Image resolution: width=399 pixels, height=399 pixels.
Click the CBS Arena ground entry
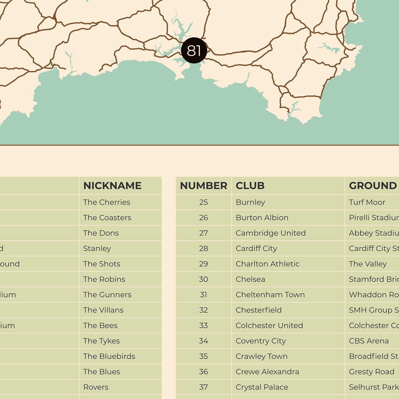[x=369, y=341]
